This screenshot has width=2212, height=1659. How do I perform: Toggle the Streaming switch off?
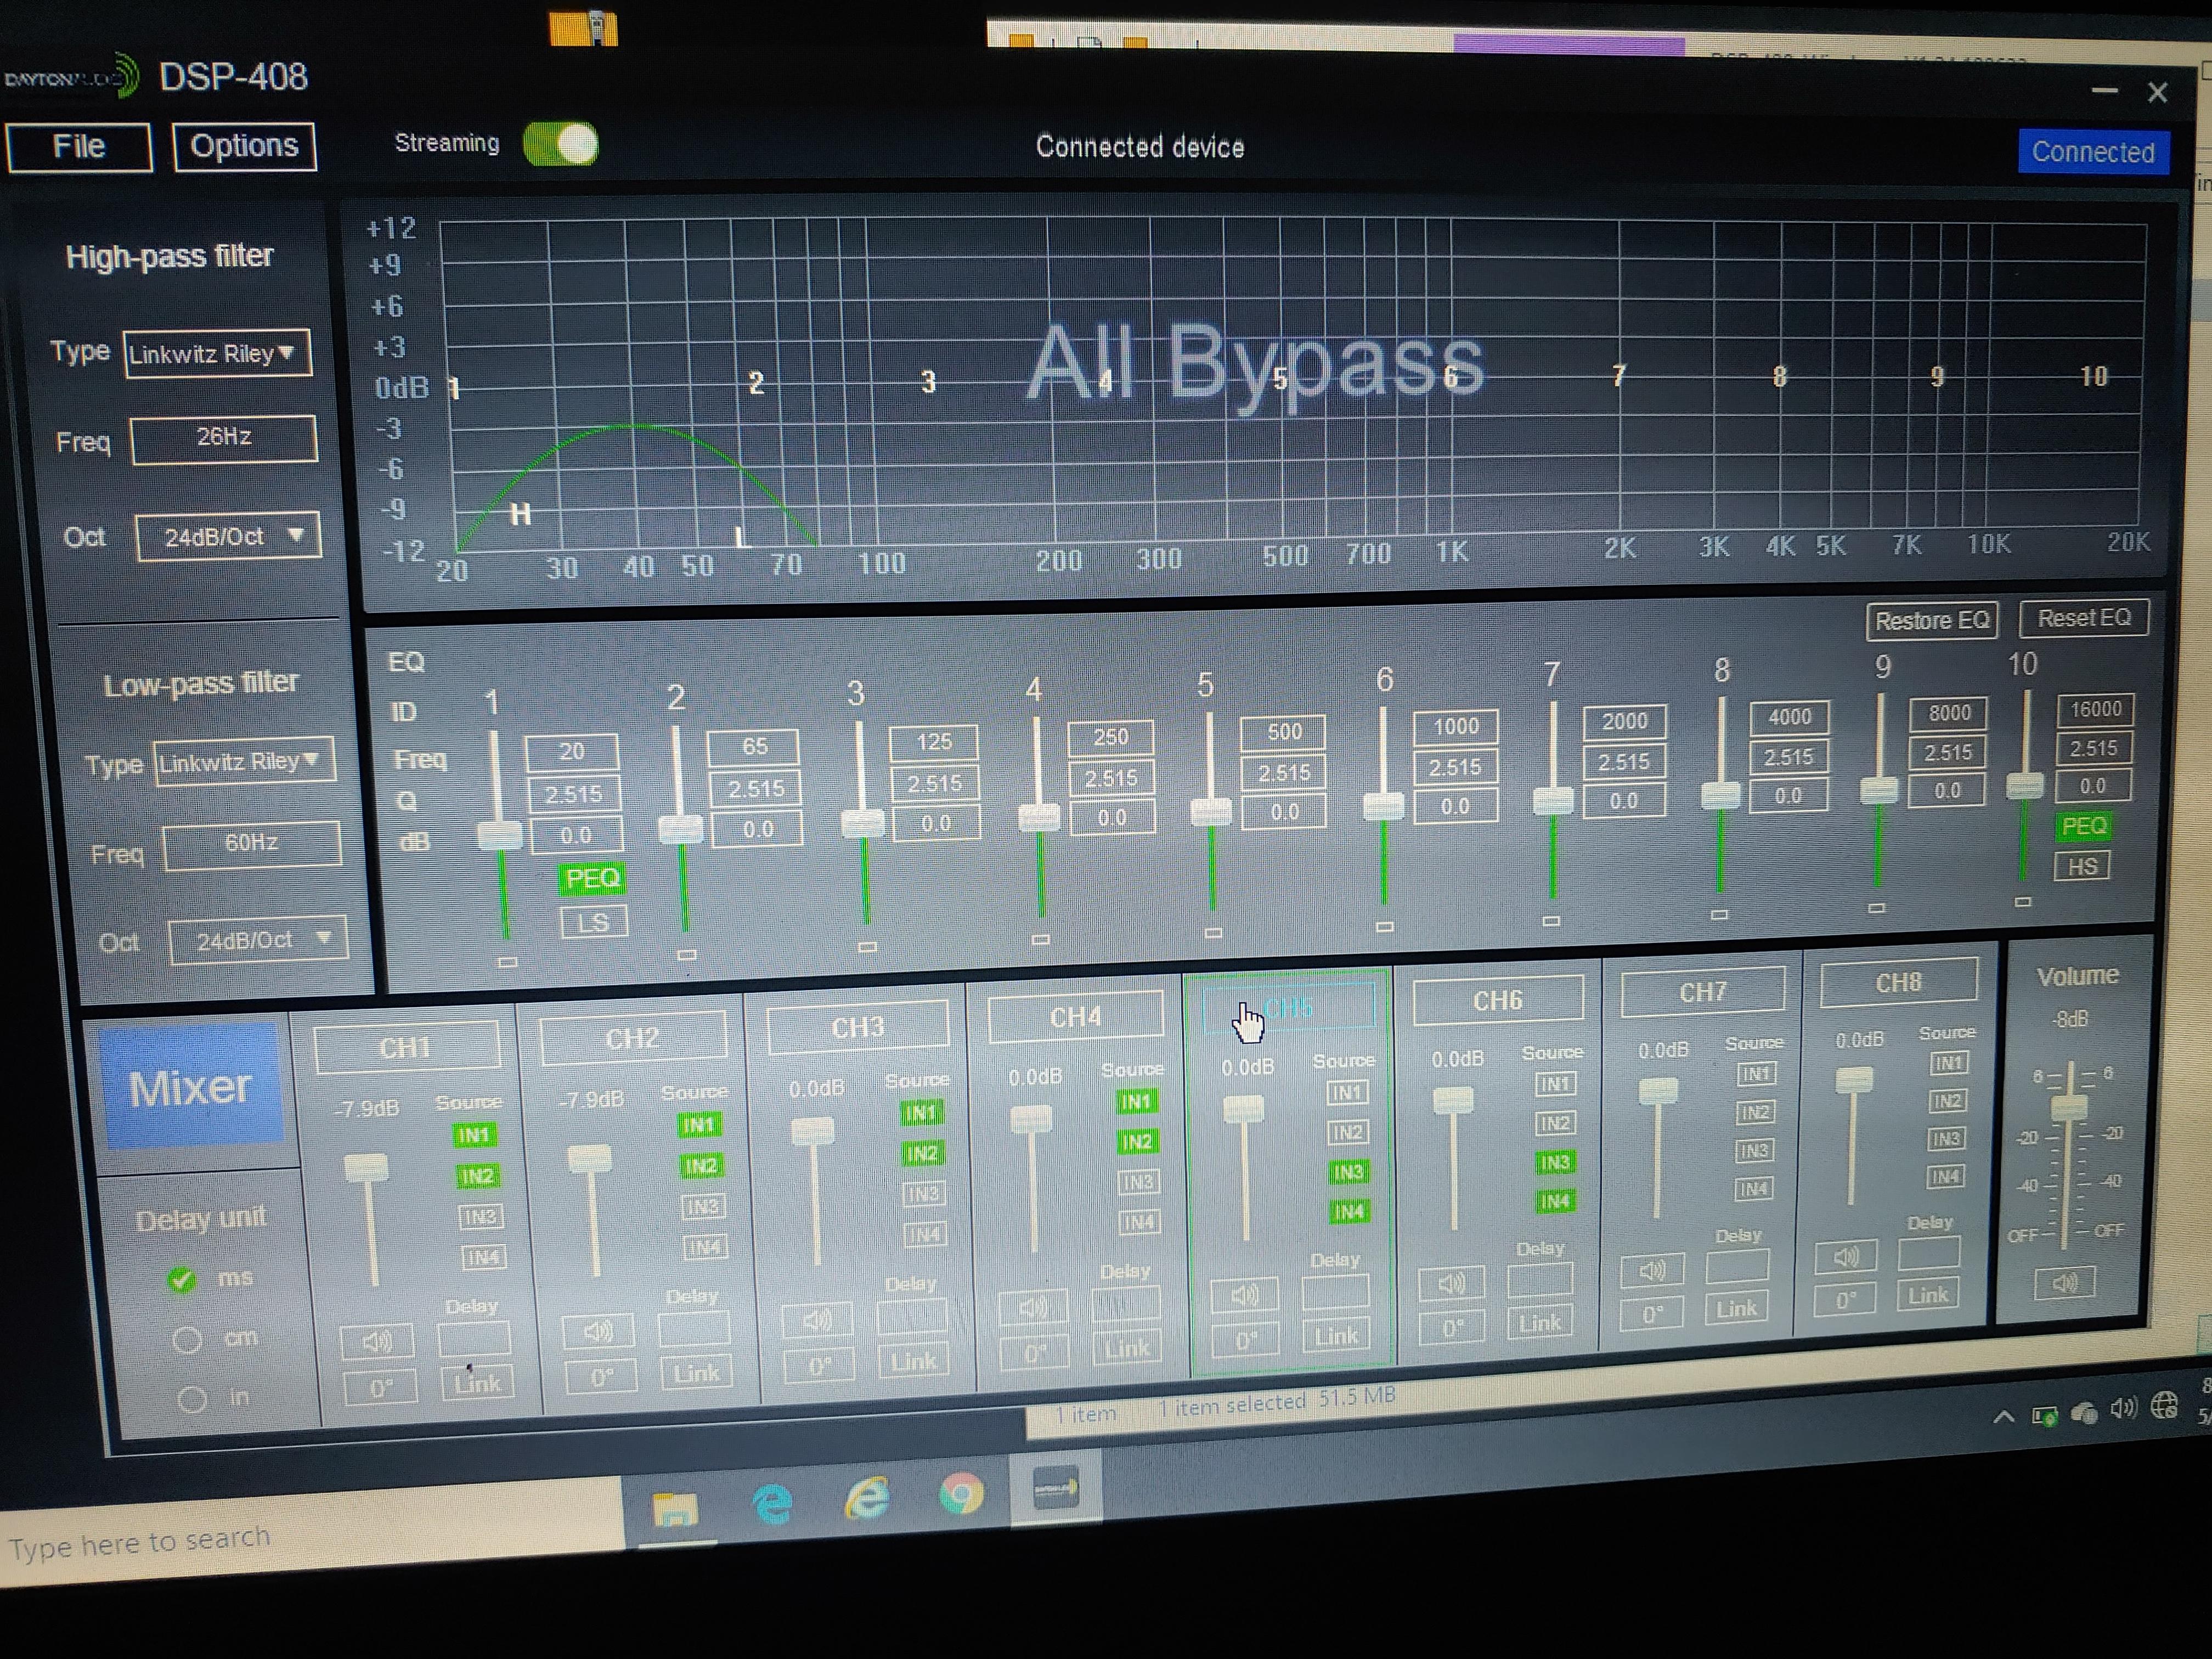pyautogui.click(x=560, y=144)
